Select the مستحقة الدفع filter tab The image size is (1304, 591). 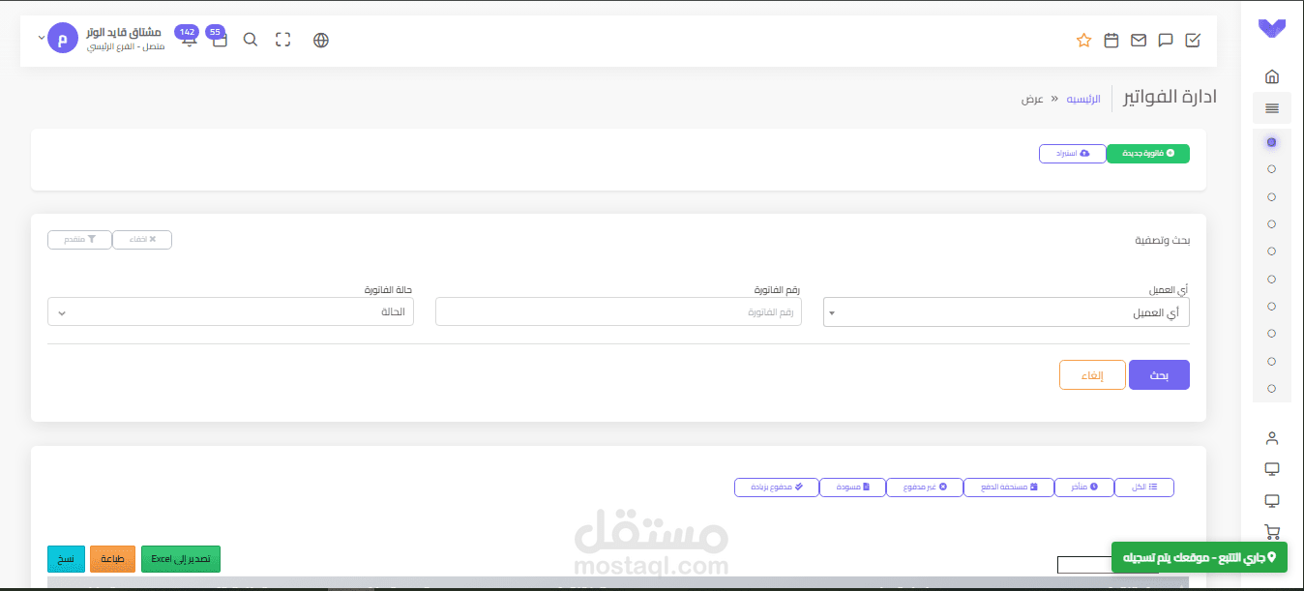(x=1009, y=488)
